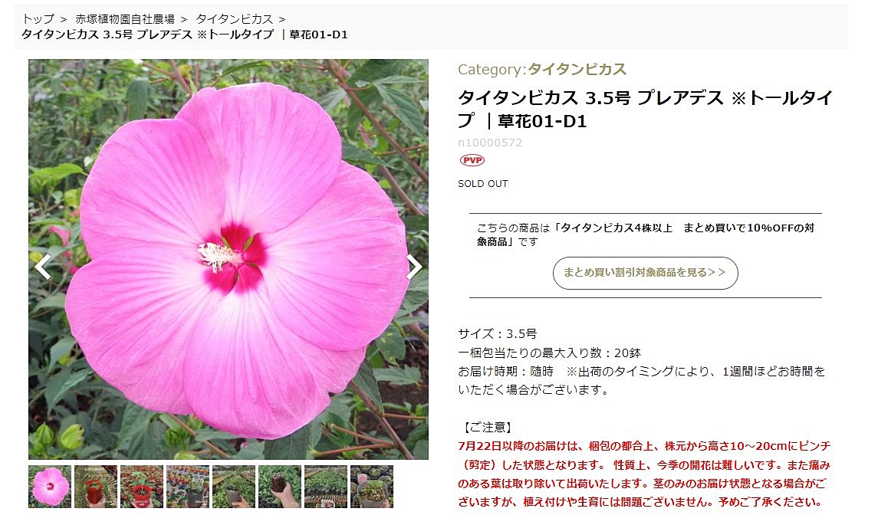This screenshot has width=878, height=515.
Task: Click the product title heading
Action: tap(645, 109)
